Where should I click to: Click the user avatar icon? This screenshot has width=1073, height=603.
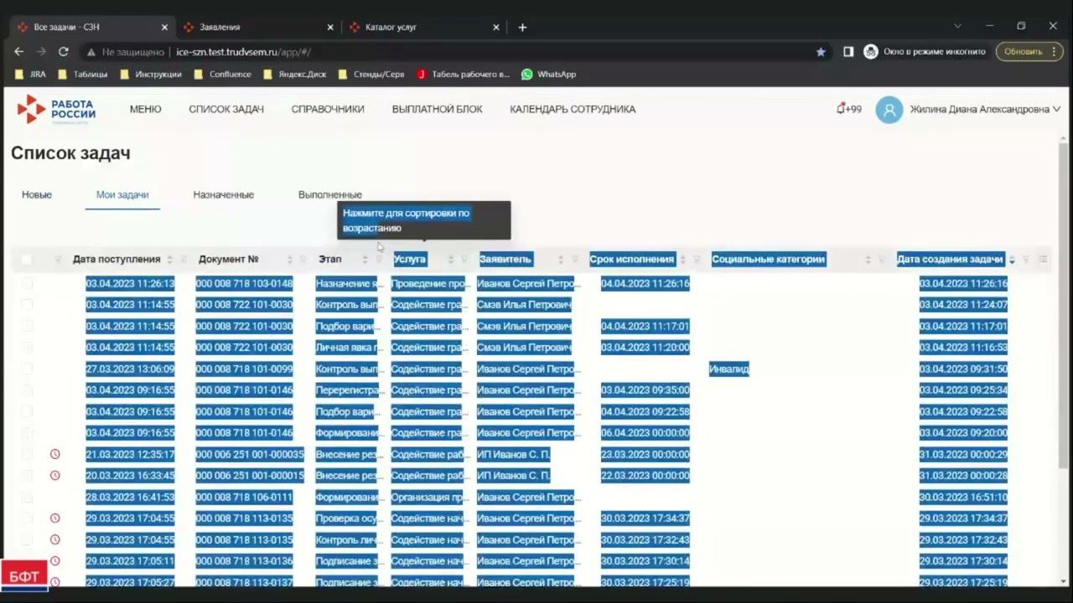[889, 110]
